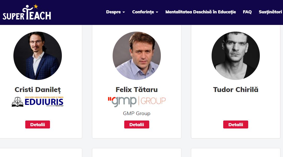
Task: Go to the FAQ menu item
Action: (247, 12)
